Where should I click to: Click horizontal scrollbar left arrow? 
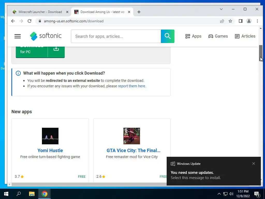pos(9,184)
